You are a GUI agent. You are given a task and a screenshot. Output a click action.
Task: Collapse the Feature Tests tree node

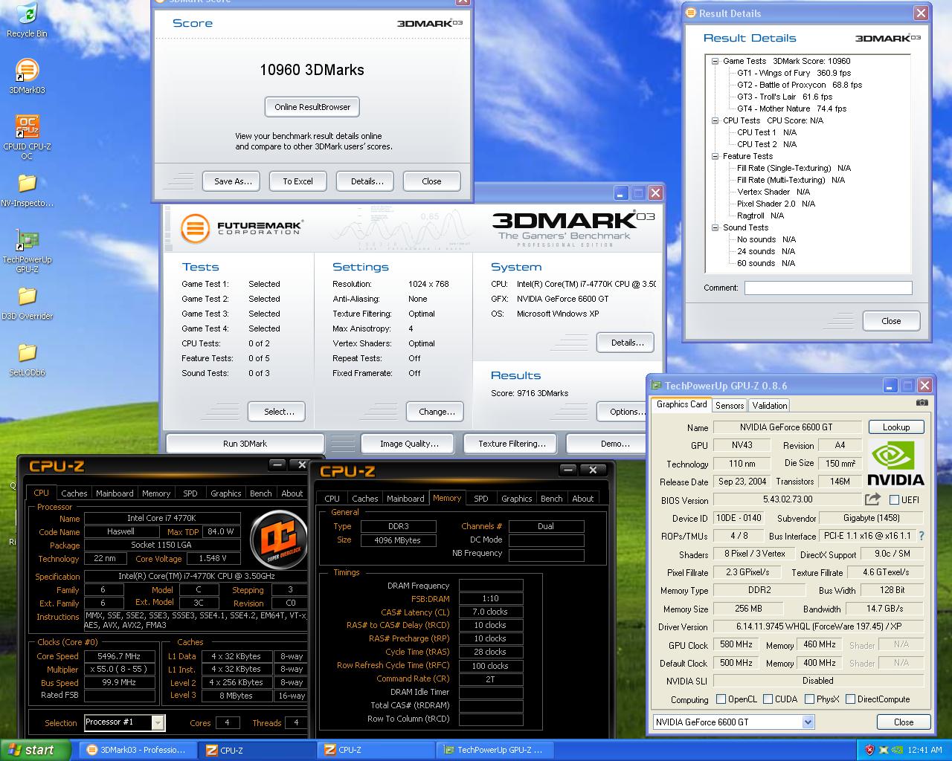(715, 156)
